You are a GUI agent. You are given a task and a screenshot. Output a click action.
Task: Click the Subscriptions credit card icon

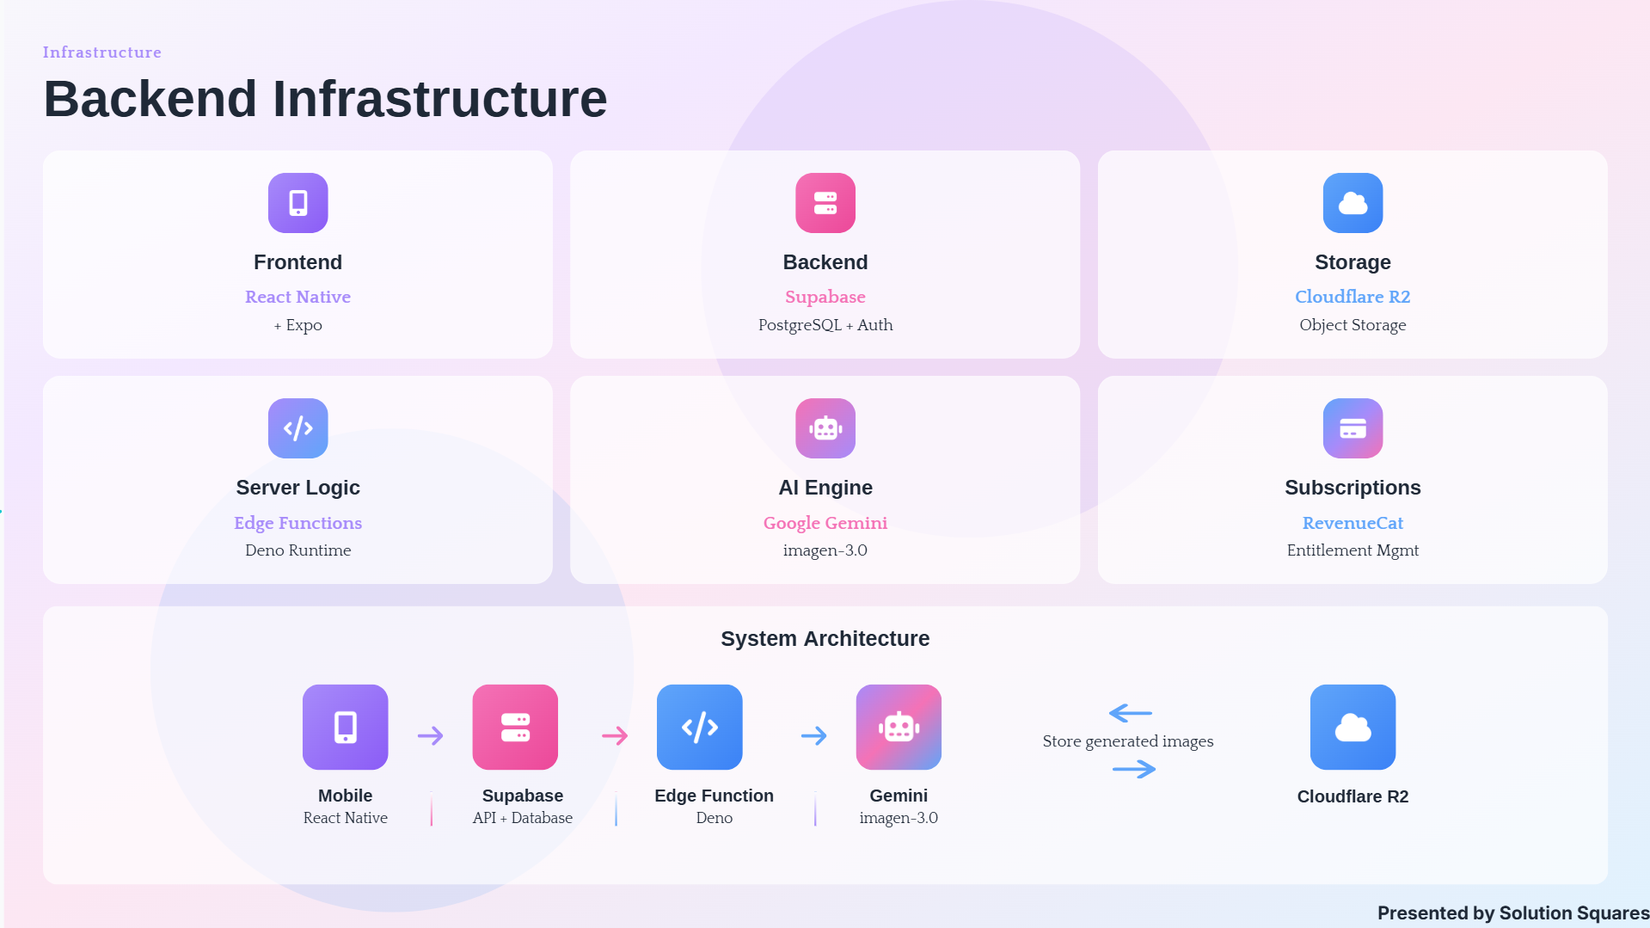[1353, 428]
